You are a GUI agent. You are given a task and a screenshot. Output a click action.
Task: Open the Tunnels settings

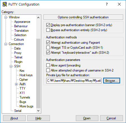[x=25, y=97]
